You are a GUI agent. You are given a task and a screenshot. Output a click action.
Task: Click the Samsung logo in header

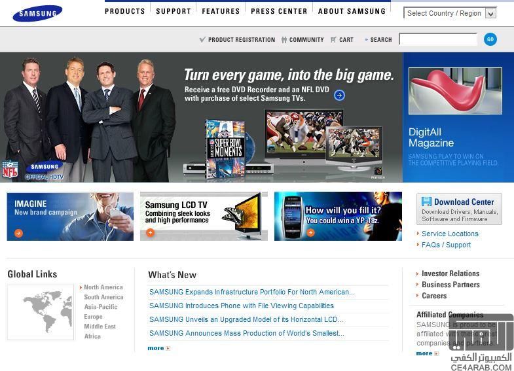[x=37, y=14]
